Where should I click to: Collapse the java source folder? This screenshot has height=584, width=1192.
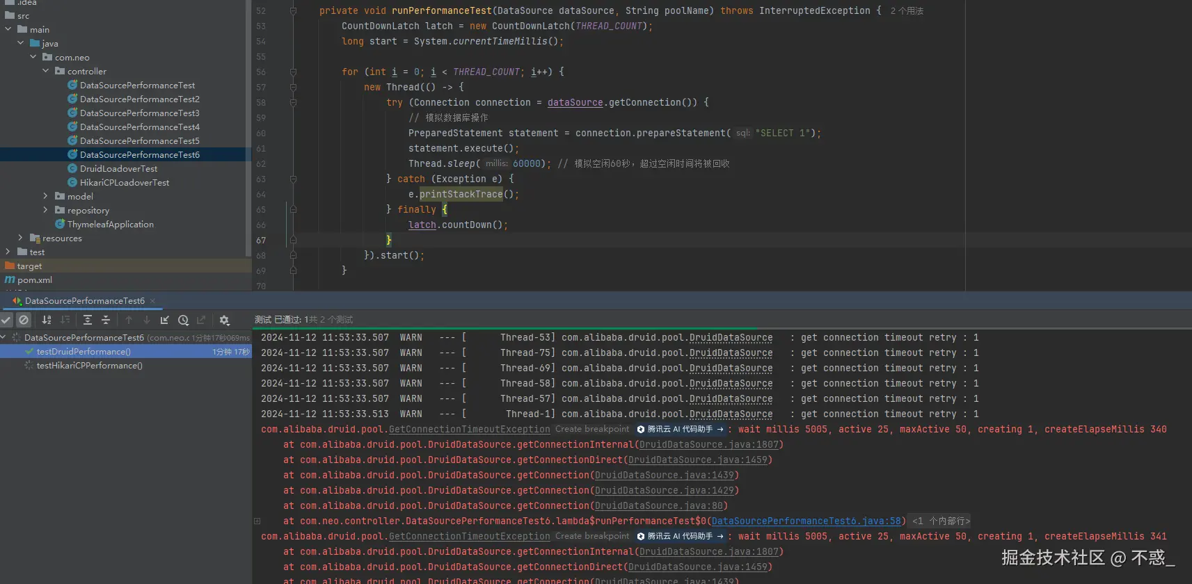pyautogui.click(x=21, y=43)
